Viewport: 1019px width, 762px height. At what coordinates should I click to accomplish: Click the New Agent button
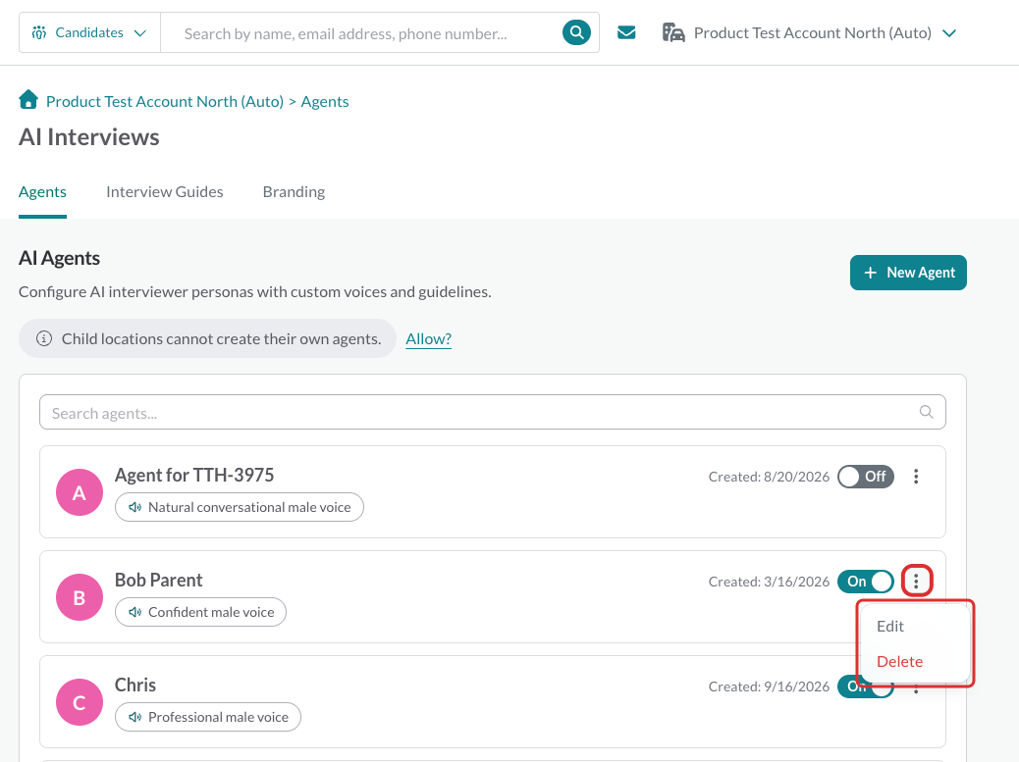[908, 273]
